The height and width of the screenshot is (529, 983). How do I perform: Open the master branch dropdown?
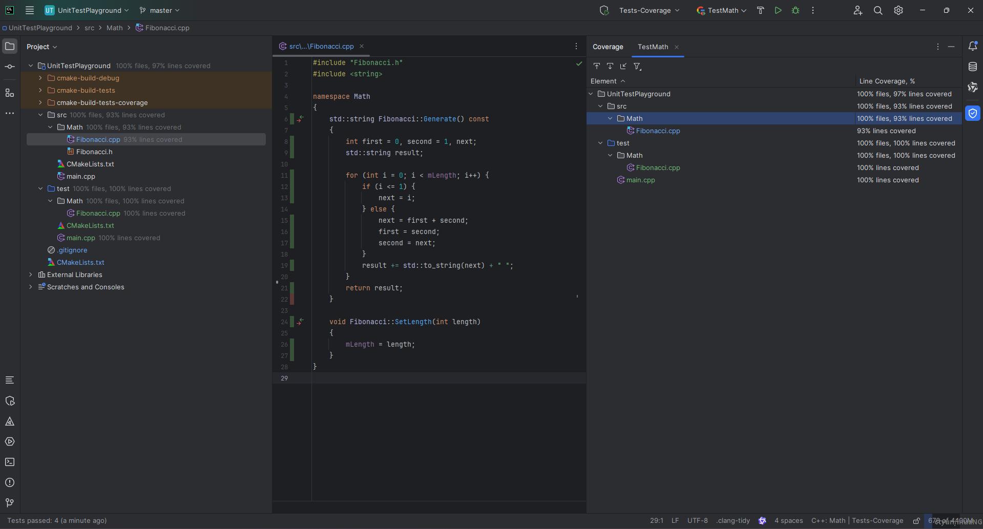point(160,10)
